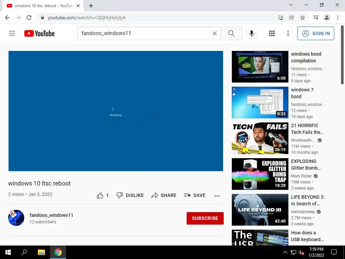Open the YouTube hamburger guide menu

[x=12, y=33]
